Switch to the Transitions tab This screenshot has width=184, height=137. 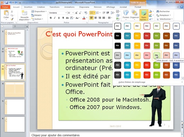click(54, 7)
